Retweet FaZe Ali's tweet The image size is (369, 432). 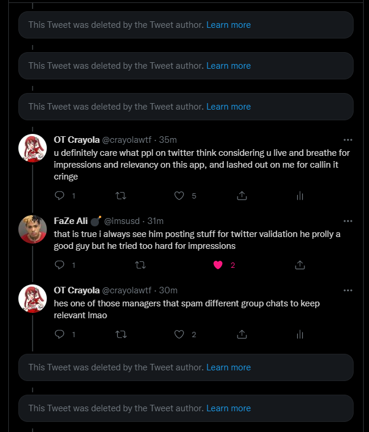tap(140, 265)
